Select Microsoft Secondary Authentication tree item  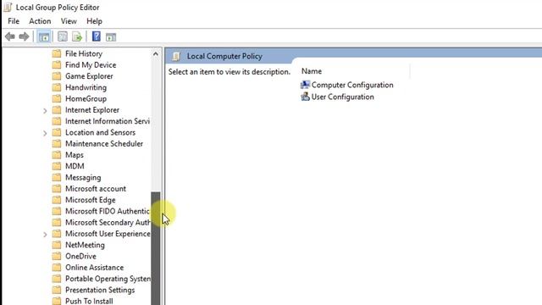pyautogui.click(x=108, y=222)
